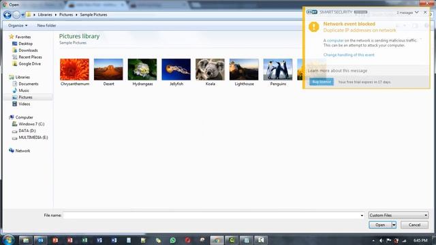The height and width of the screenshot is (245, 436).
Task: Click Sample Pictures in the address breadcrumb
Action: [x=93, y=15]
